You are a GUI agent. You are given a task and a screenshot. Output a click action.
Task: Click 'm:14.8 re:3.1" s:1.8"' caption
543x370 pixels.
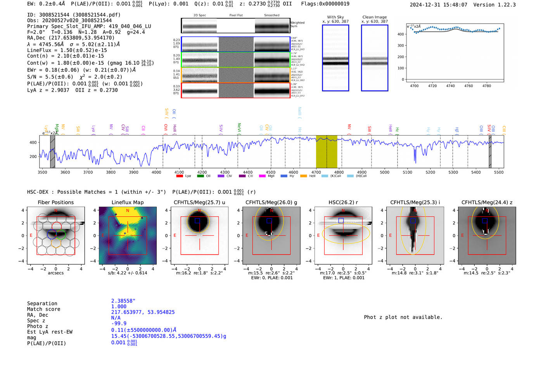tap(415, 273)
